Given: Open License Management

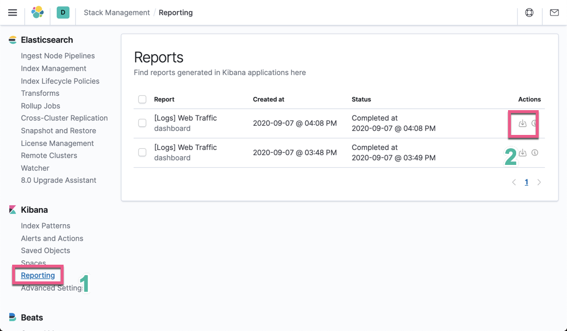Looking at the screenshot, I should point(57,144).
